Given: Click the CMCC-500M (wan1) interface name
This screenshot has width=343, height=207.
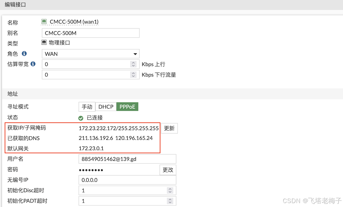Looking at the screenshot, I should (x=74, y=22).
